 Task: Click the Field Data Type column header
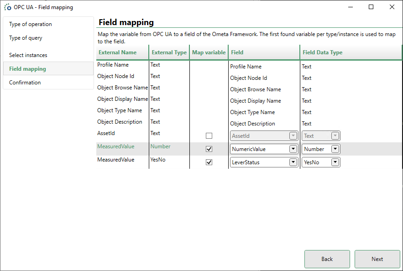point(323,52)
